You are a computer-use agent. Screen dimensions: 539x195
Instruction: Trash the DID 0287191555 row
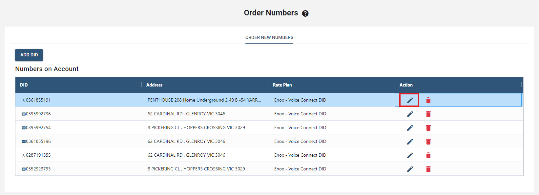pos(428,155)
